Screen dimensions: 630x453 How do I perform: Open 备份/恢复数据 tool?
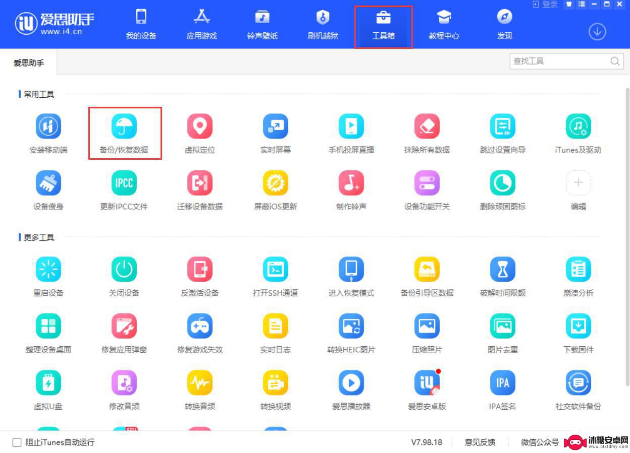[x=124, y=126]
